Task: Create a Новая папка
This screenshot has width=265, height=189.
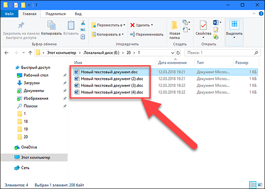Action: [175, 30]
